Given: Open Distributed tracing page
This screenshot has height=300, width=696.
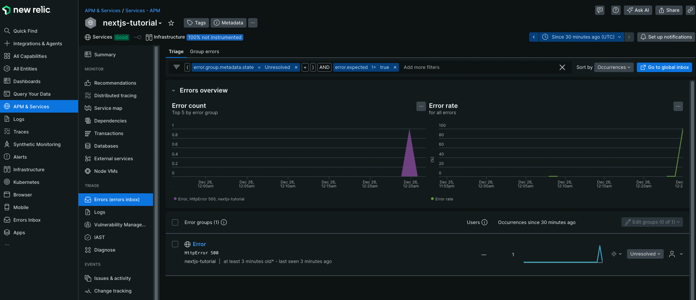Looking at the screenshot, I should [x=116, y=96].
